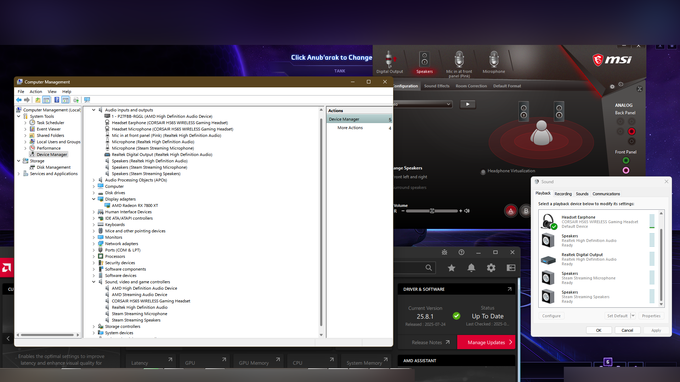Click the left speaker in speaker layout
Screen dimensions: 680x382
tap(524, 111)
